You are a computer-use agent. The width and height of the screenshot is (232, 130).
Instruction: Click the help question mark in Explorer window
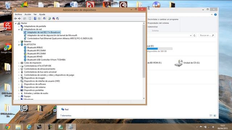pyautogui.click(x=215, y=14)
